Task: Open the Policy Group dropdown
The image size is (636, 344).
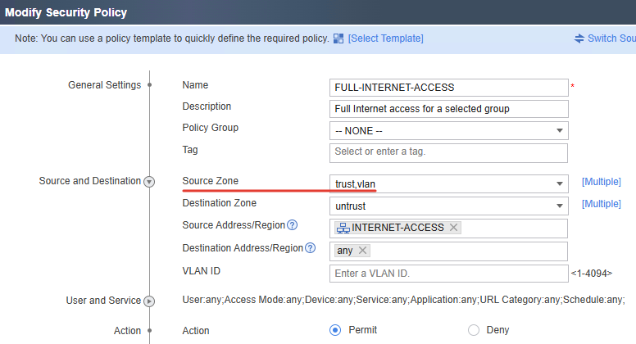Action: click(448, 131)
